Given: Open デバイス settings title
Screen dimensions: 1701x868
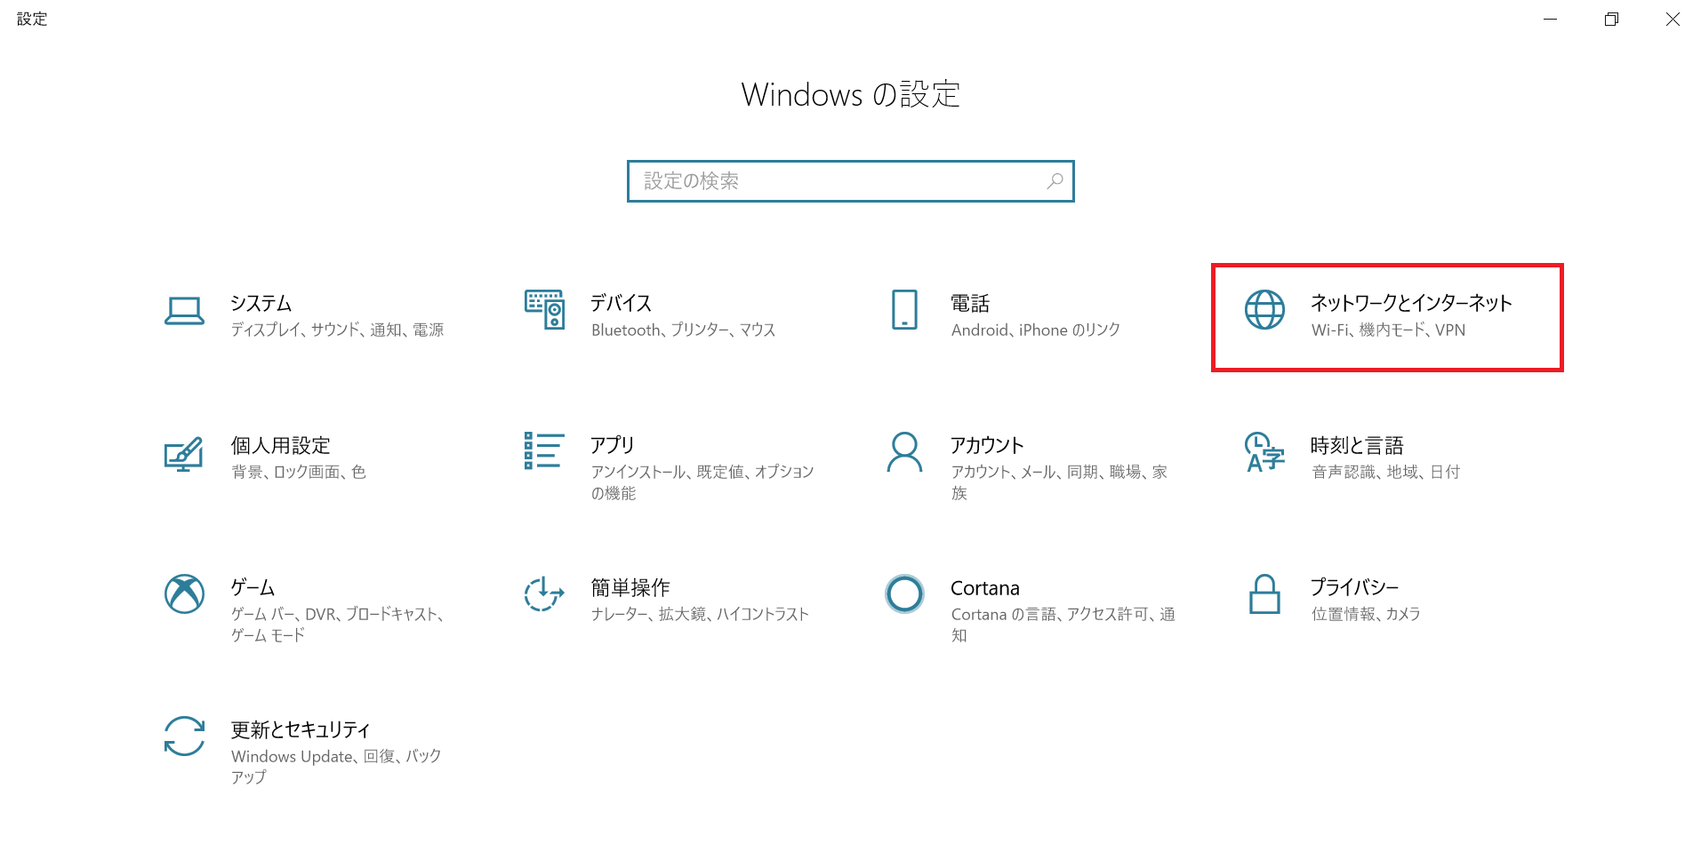Looking at the screenshot, I should coord(622,303).
